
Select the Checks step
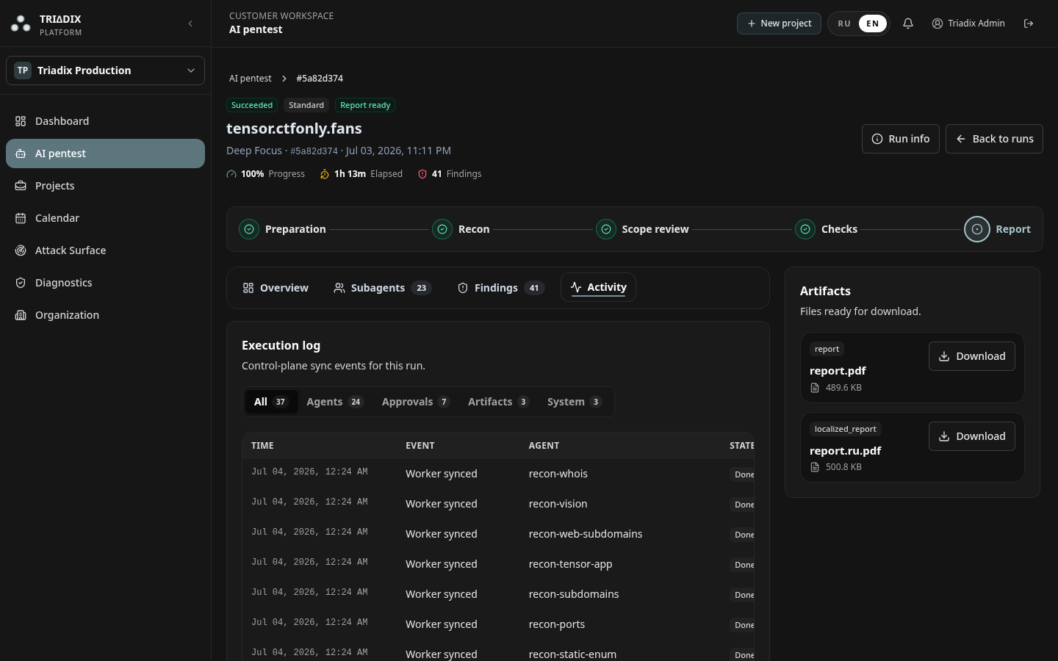click(x=827, y=229)
